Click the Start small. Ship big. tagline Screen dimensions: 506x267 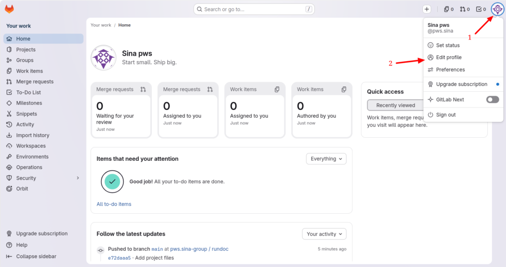(x=149, y=62)
